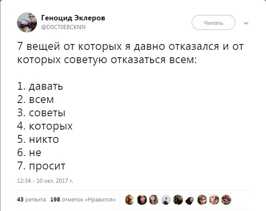Open the black dog-shaped liker avatar
The height and width of the screenshot is (211, 266).
(x=190, y=199)
